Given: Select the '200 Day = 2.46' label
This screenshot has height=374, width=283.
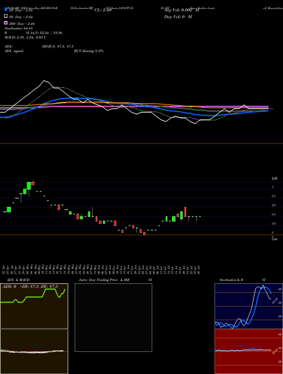Looking at the screenshot, I should pos(22,24).
